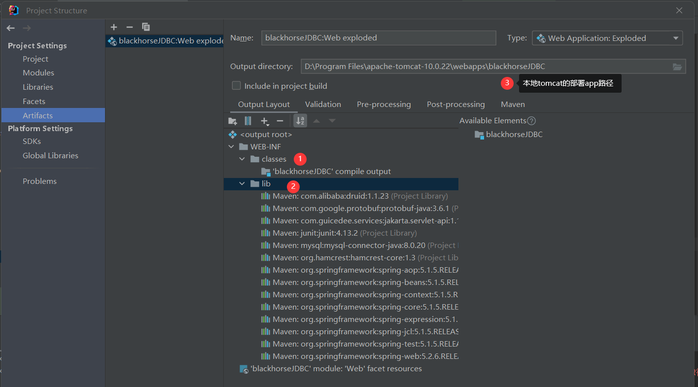Collapse the classes folder node
This screenshot has height=387, width=698.
(242, 159)
